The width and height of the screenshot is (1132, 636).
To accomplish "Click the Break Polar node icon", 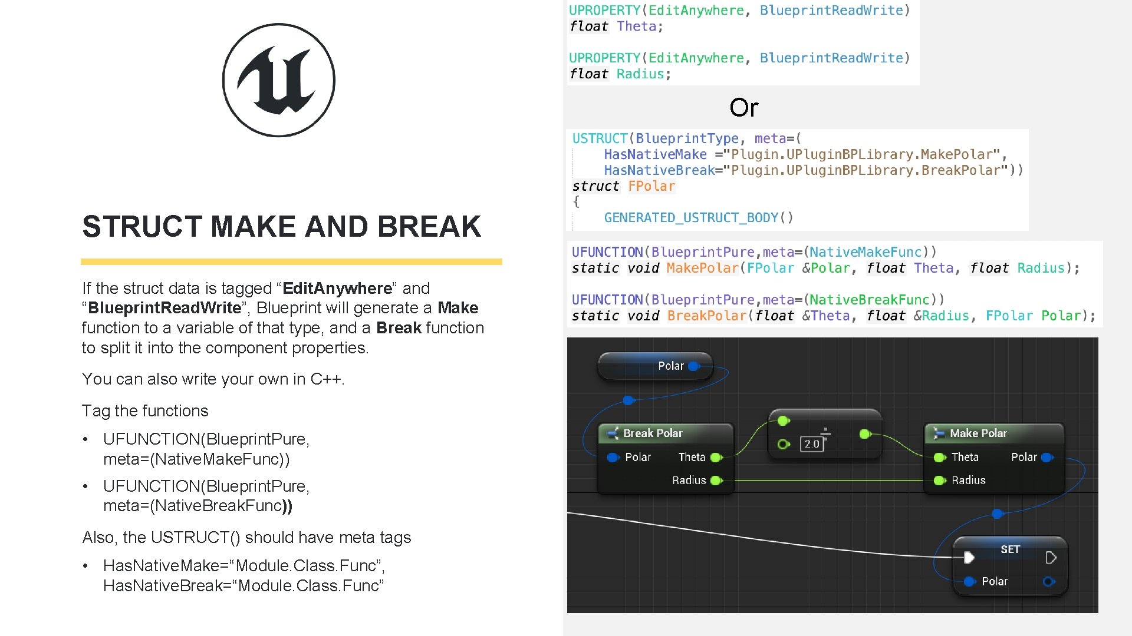I will [613, 433].
